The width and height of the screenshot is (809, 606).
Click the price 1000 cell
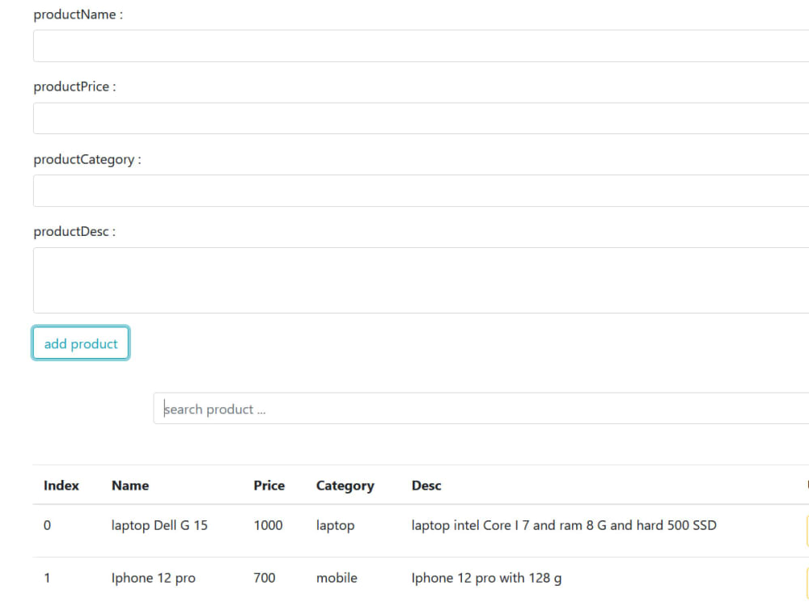click(268, 525)
